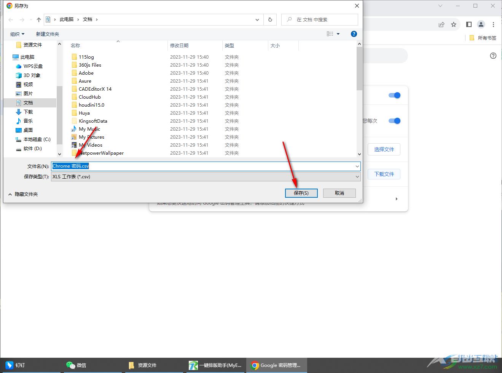Screen dimensions: 502x373
Task: Refresh the folder listing in the dialog
Action: coord(270,19)
